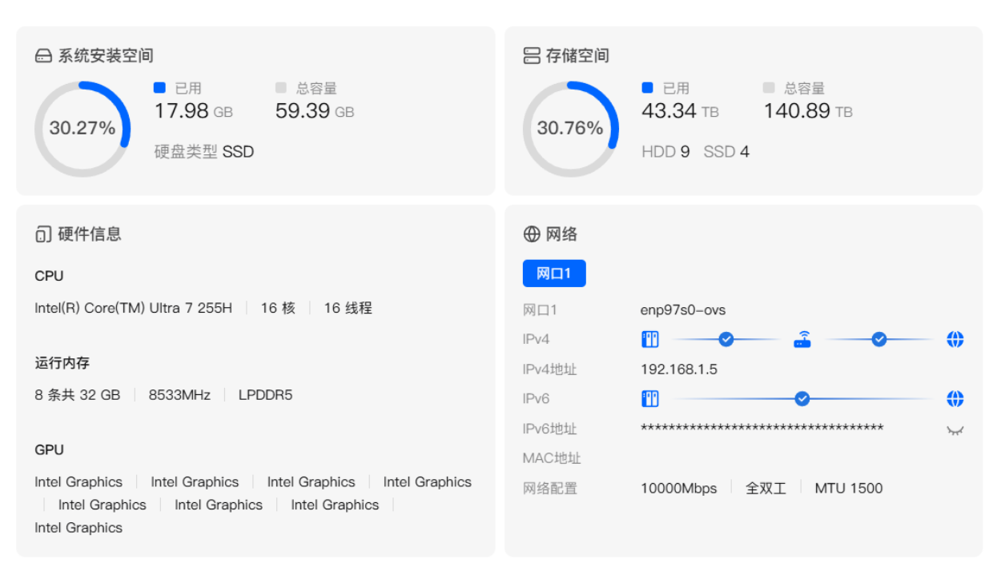
Task: Click the NAS device icon in IPv6 row
Action: click(x=649, y=399)
